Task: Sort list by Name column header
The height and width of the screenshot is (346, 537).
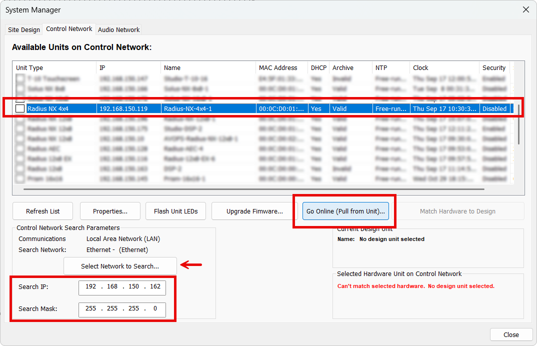Action: [208, 68]
